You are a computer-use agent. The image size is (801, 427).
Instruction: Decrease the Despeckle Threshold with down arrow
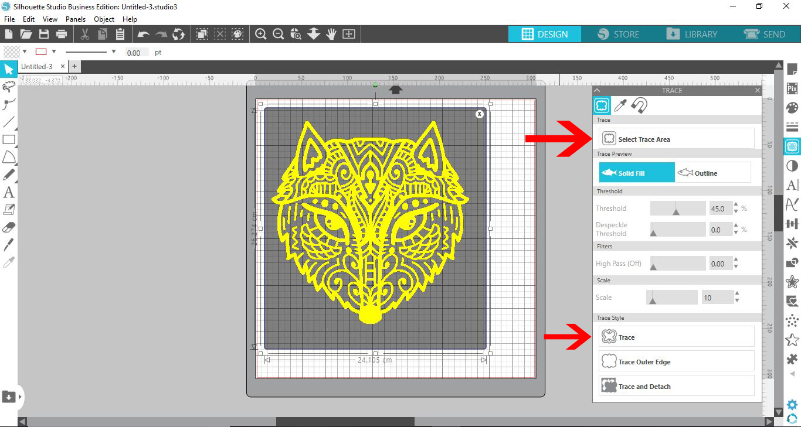coord(736,233)
